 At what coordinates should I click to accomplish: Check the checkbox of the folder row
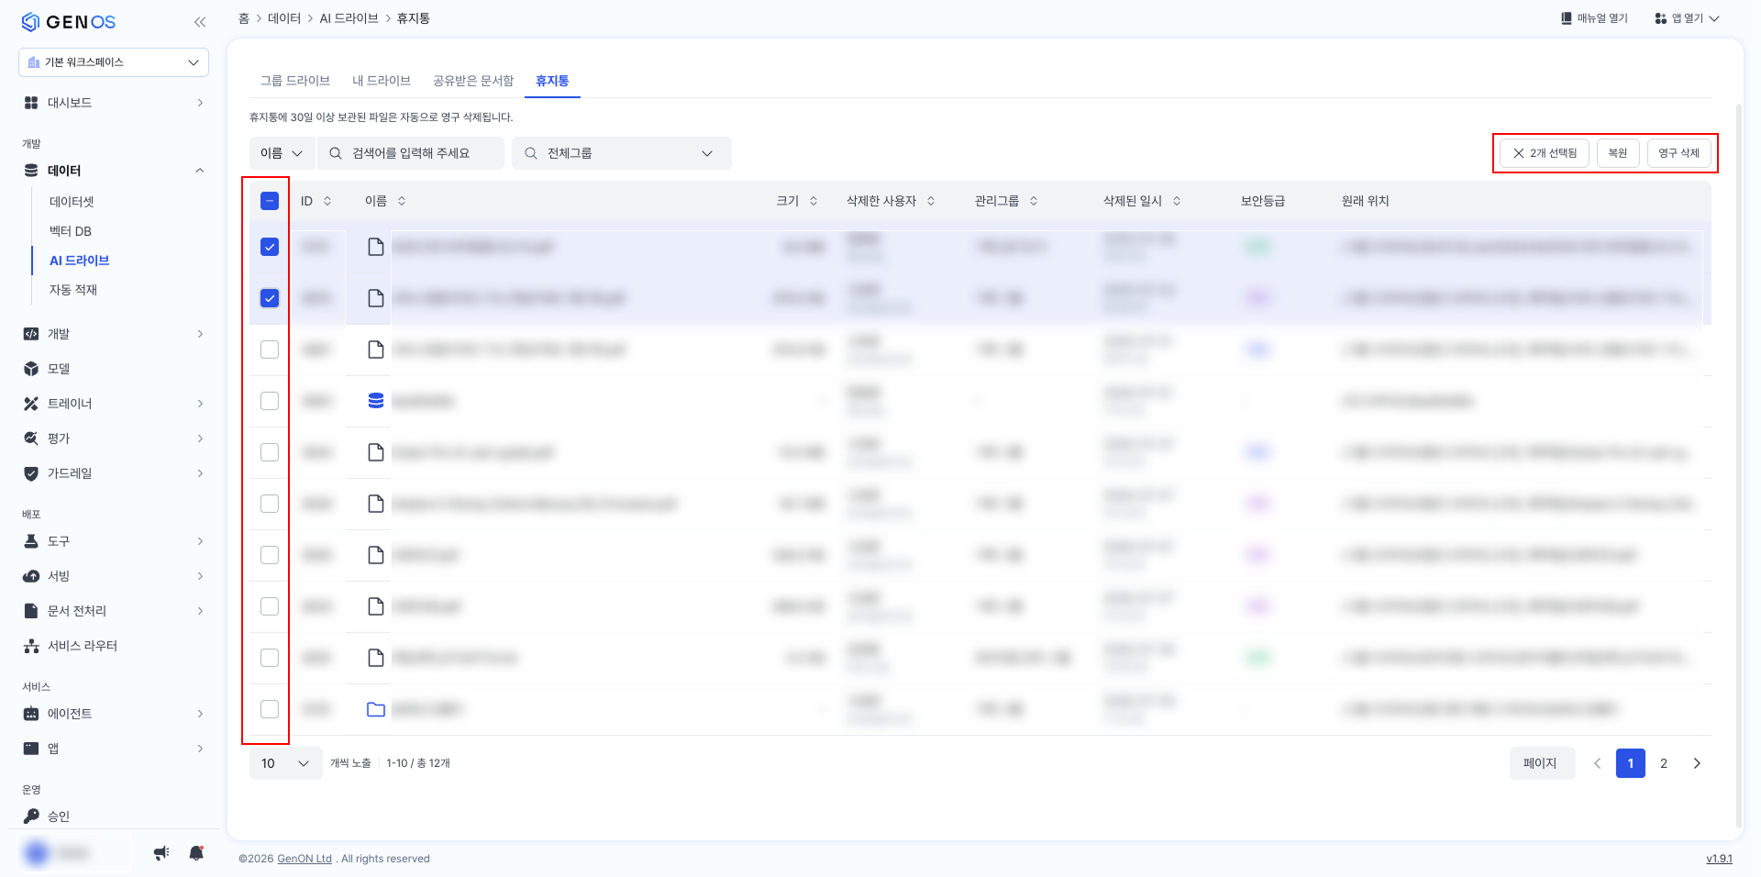pyautogui.click(x=270, y=709)
